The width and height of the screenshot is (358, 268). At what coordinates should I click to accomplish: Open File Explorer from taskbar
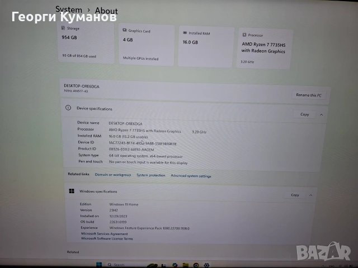tap(185, 265)
